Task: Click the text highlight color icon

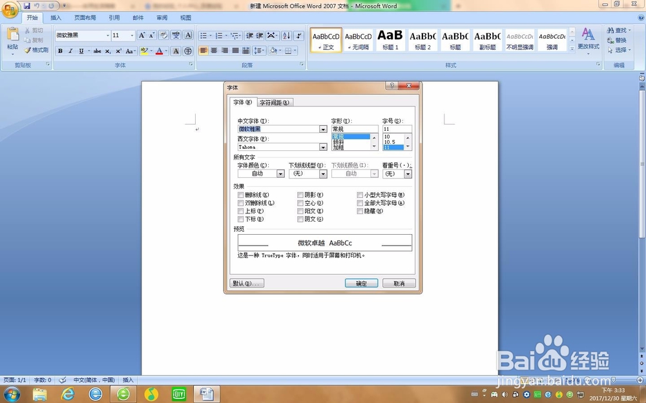Action: point(145,51)
